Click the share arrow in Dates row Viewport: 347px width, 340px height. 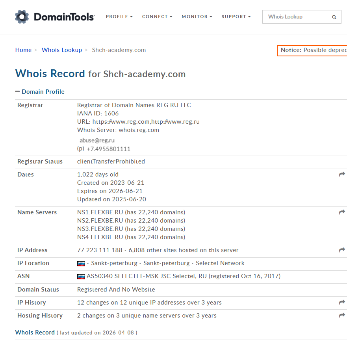click(x=342, y=174)
